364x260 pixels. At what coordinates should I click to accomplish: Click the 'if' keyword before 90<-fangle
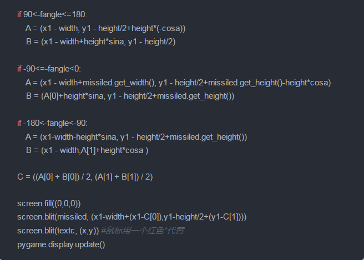click(19, 14)
